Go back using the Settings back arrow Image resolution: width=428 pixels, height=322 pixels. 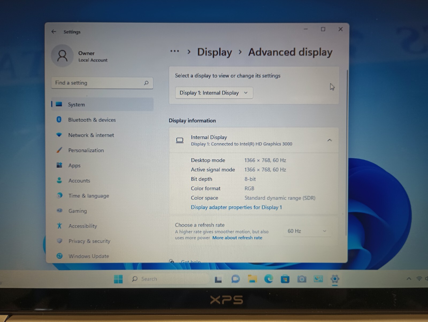click(54, 32)
